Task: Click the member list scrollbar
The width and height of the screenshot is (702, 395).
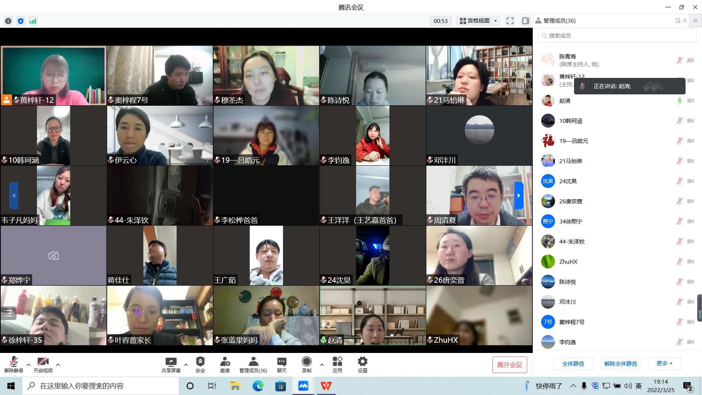Action: (699, 307)
